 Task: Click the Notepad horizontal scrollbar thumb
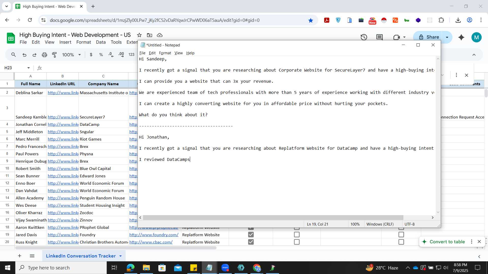pyautogui.click(x=273, y=218)
